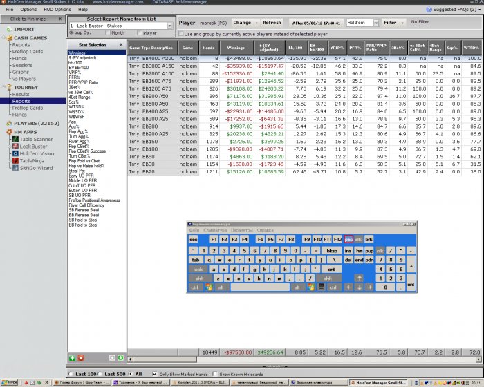This screenshot has height=387, width=484.
Task: Start the TableNinja app
Action: click(32, 160)
